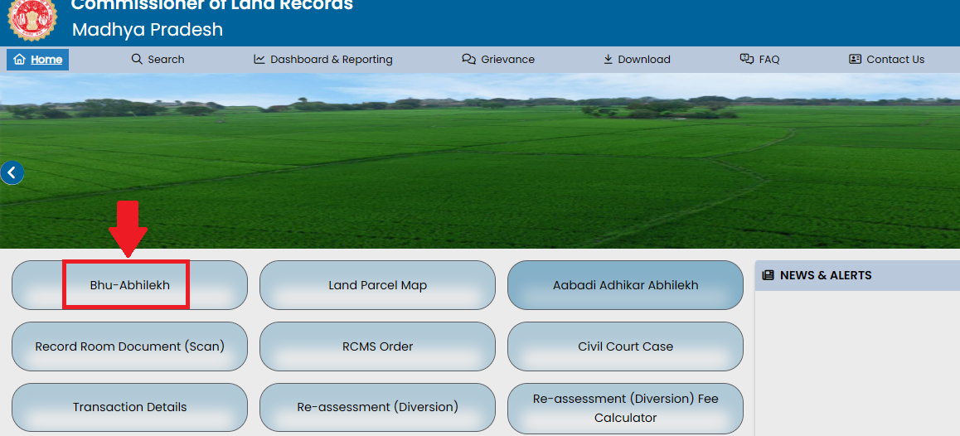View RCMS Order
Image resolution: width=960 pixels, height=436 pixels.
377,346
